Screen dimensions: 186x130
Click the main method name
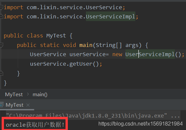tap(86, 45)
